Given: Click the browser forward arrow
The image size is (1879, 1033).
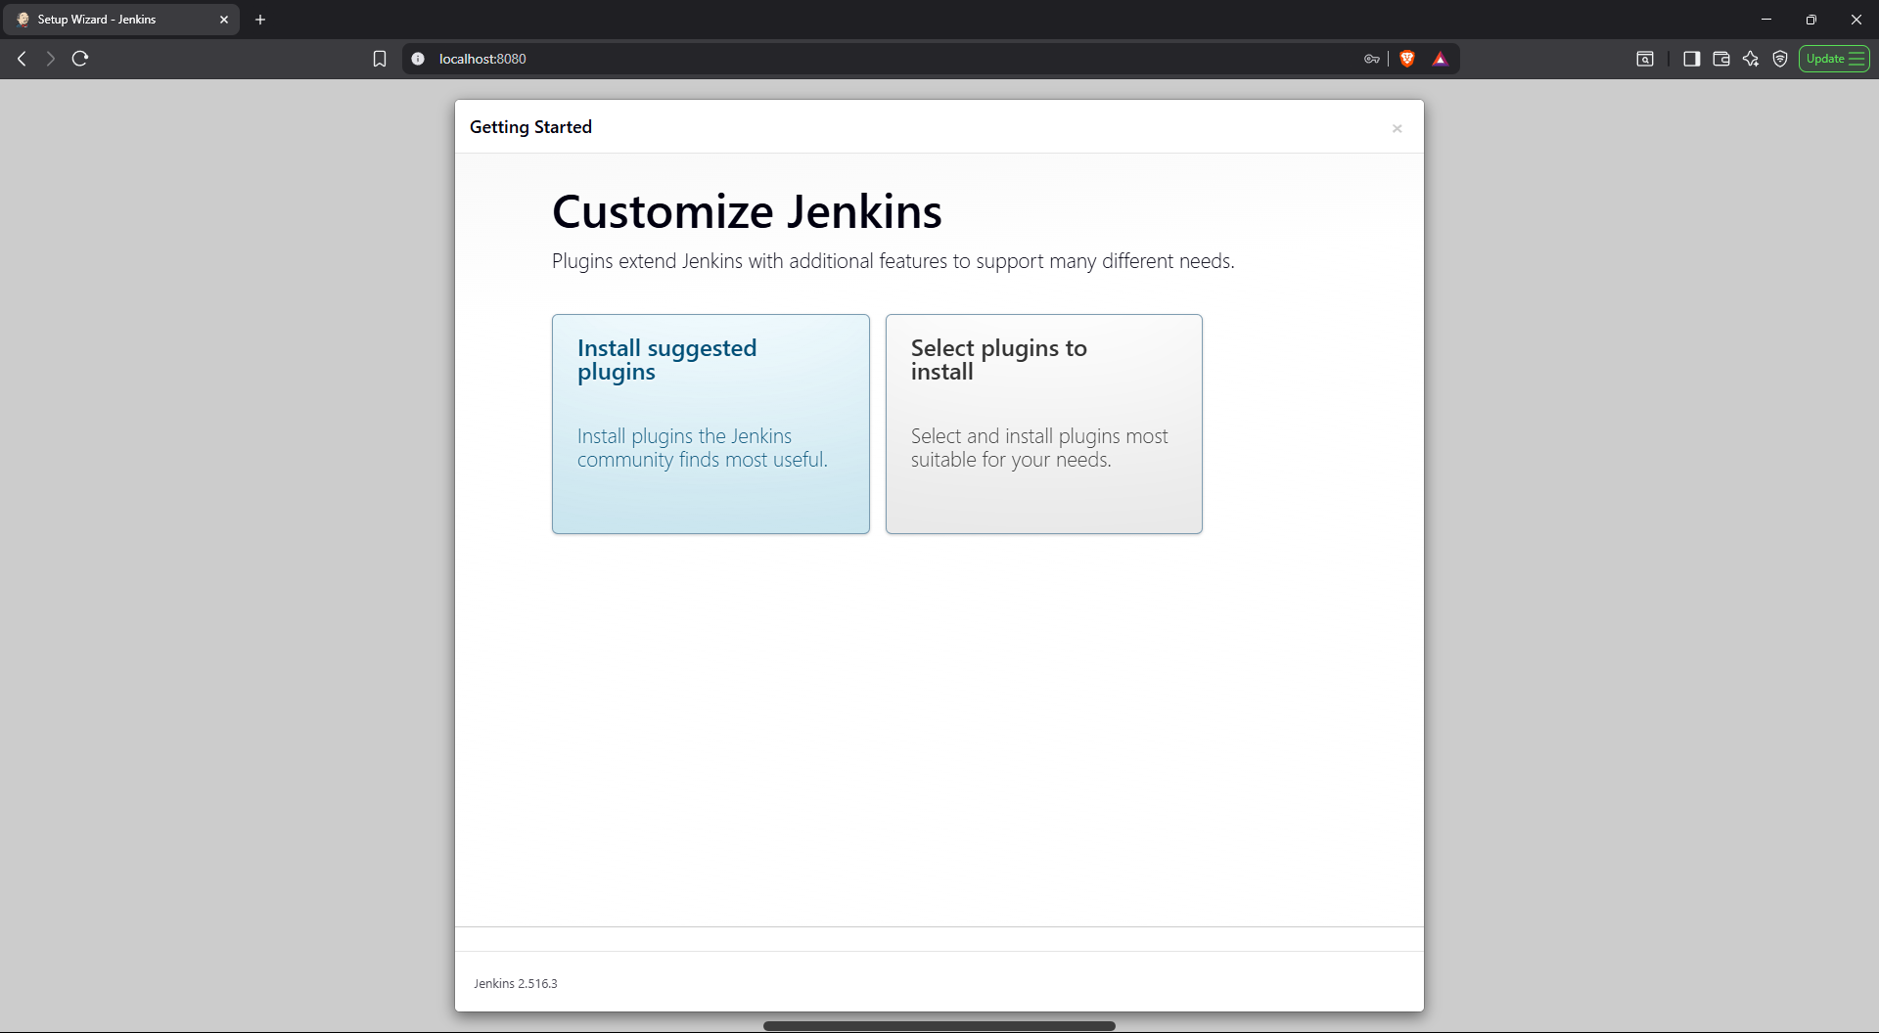Looking at the screenshot, I should point(51,59).
